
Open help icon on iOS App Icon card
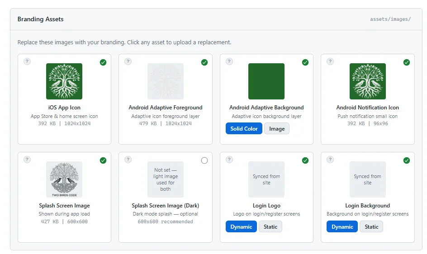click(x=27, y=61)
